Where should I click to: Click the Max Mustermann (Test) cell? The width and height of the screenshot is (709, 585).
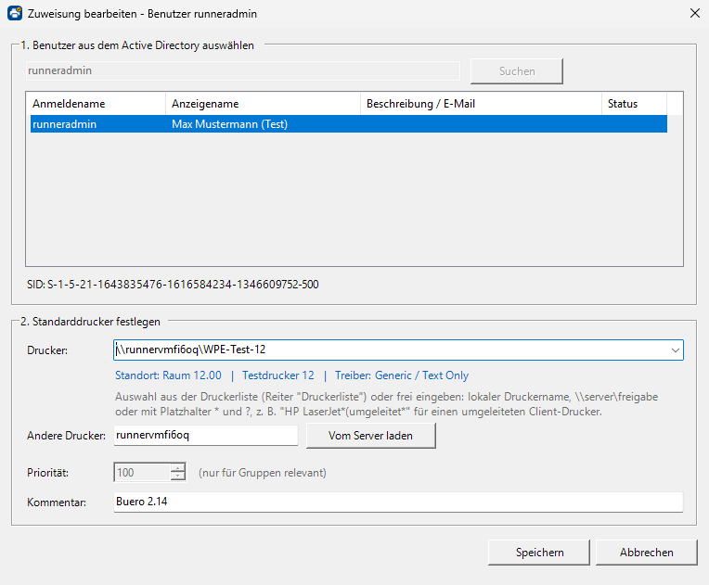point(230,124)
